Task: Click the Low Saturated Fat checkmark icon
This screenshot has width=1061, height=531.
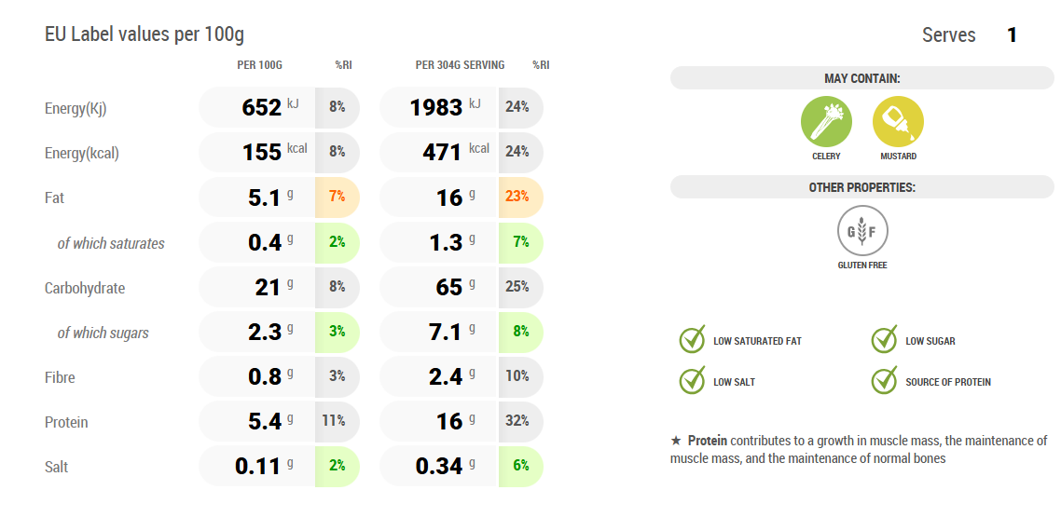Action: tap(693, 340)
